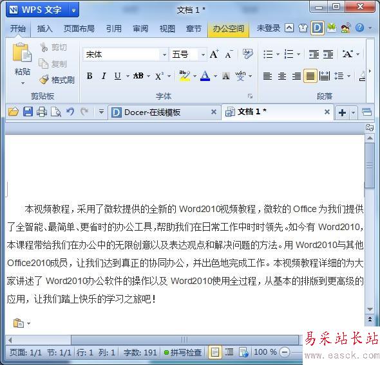Click the 未登录 login link
Viewport: 380px width, 365px height.
pyautogui.click(x=269, y=28)
